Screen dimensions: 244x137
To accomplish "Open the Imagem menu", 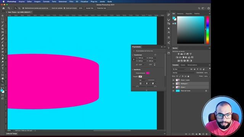I will (37, 2).
